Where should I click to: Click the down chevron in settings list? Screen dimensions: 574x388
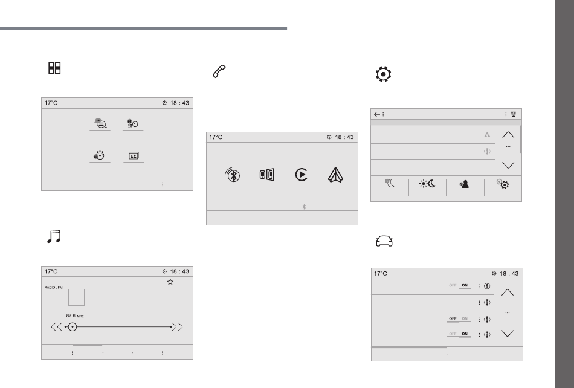tap(508, 165)
